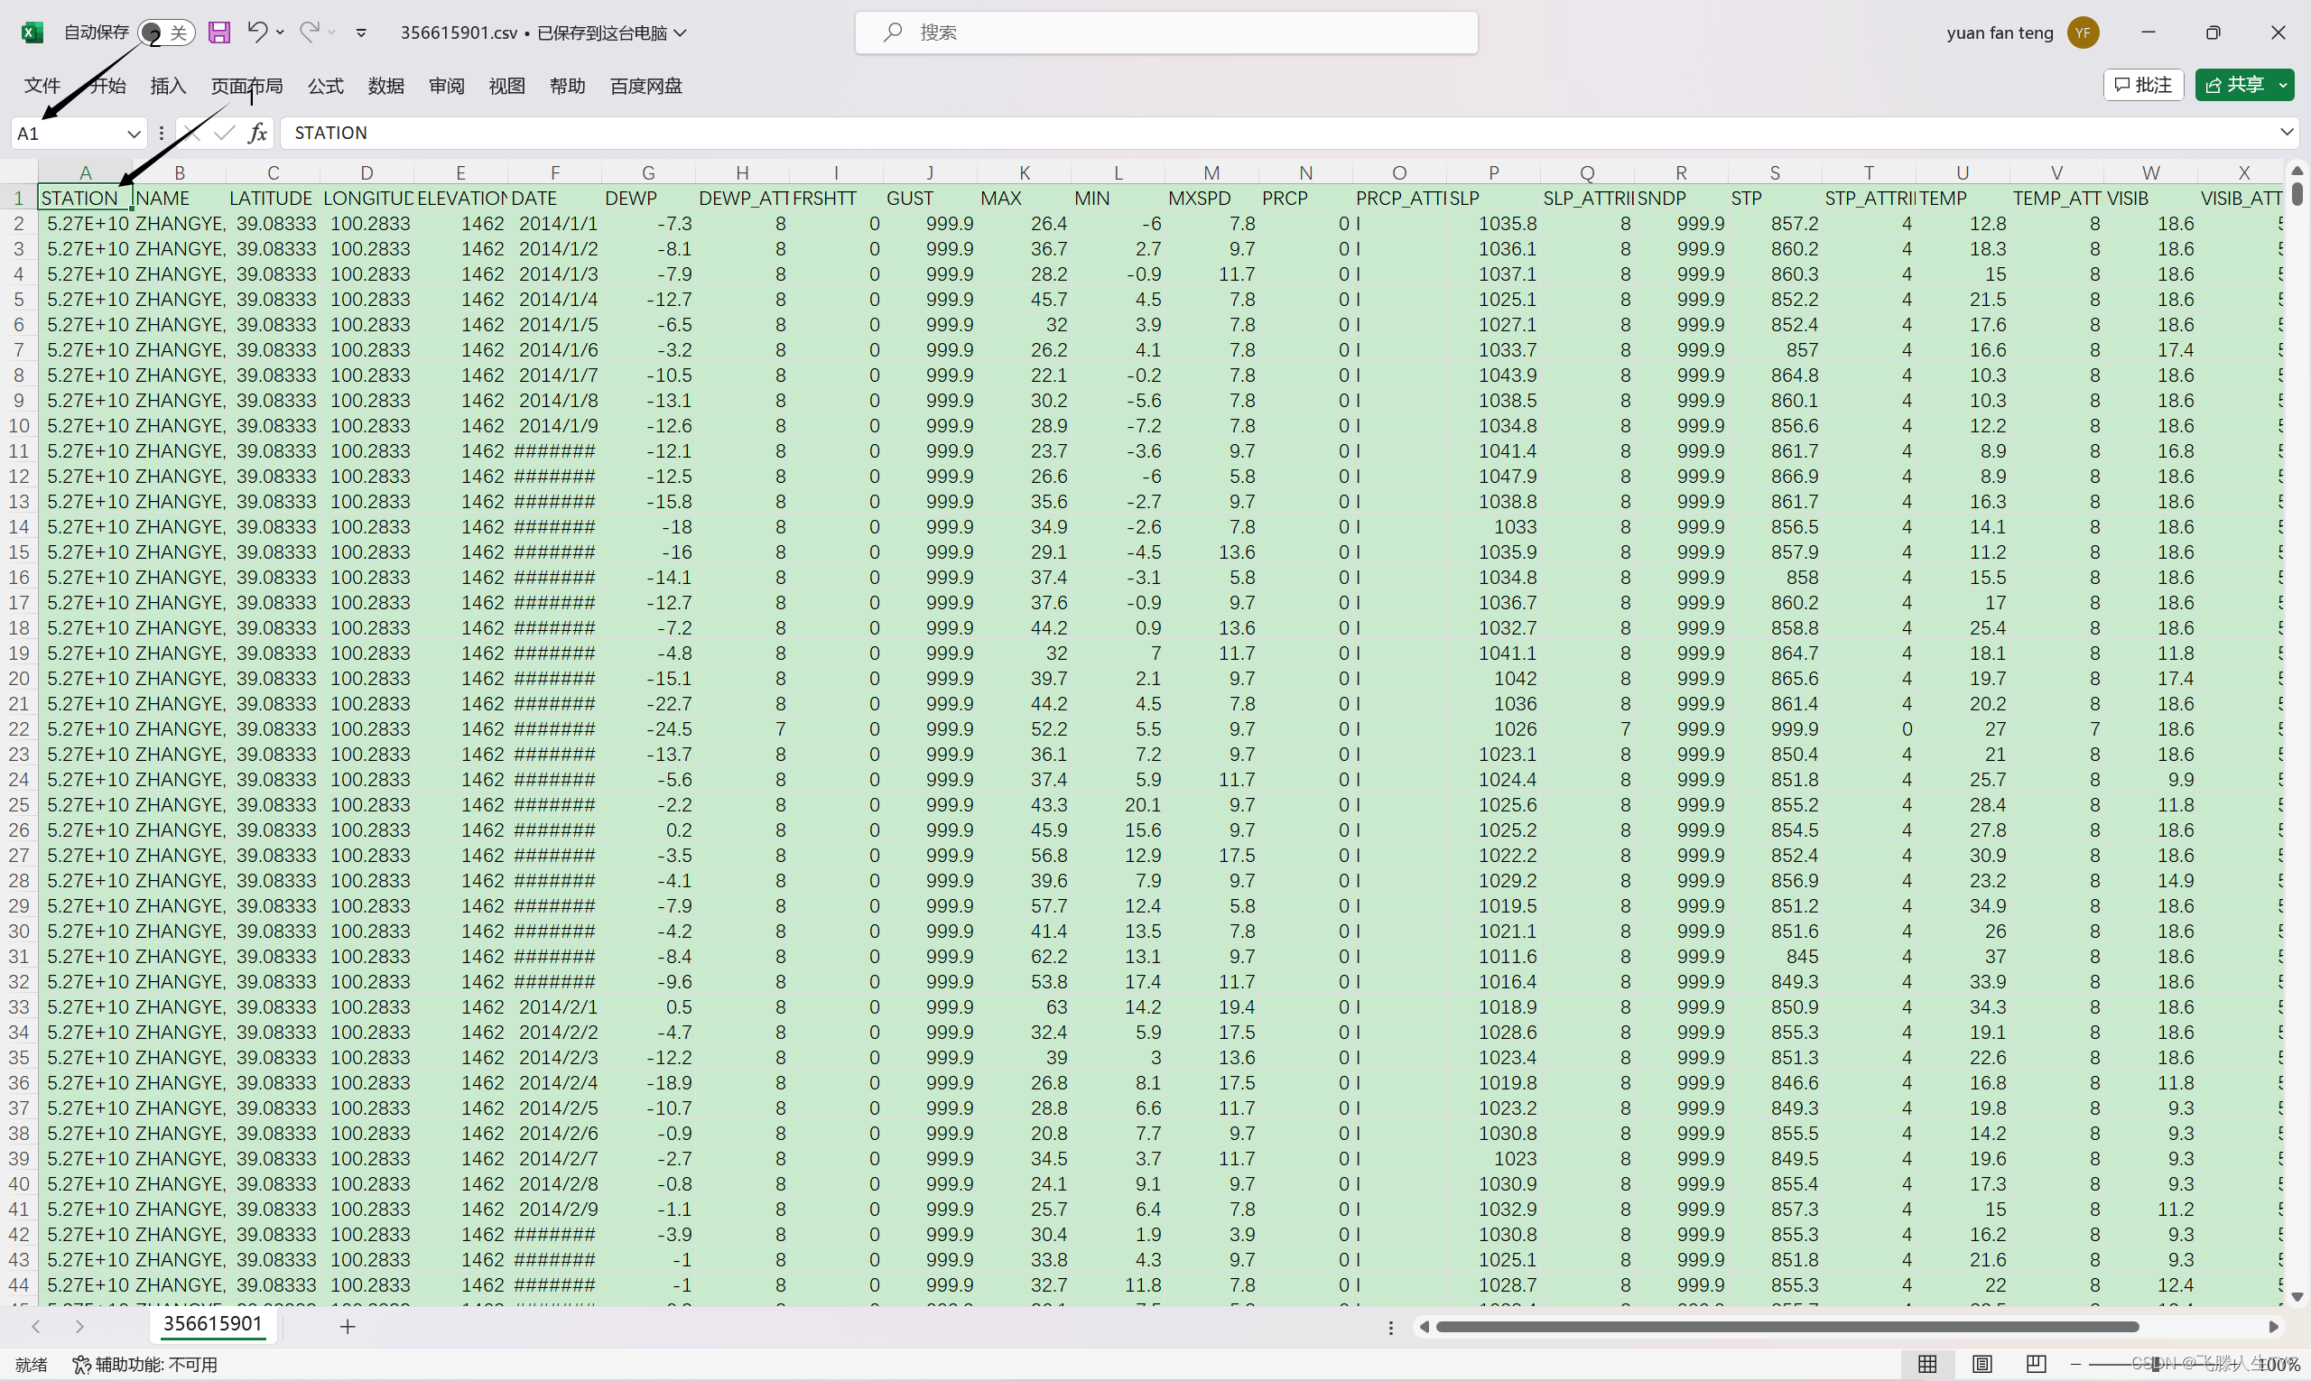This screenshot has height=1381, width=2311.
Task: Click the Undo arrow icon
Action: pos(257,32)
